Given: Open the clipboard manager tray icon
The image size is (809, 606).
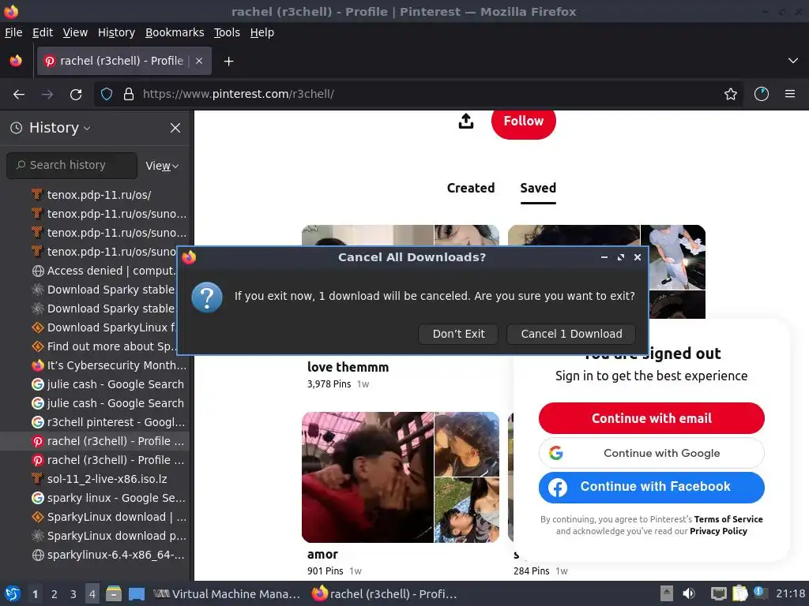Looking at the screenshot, I should point(739,594).
